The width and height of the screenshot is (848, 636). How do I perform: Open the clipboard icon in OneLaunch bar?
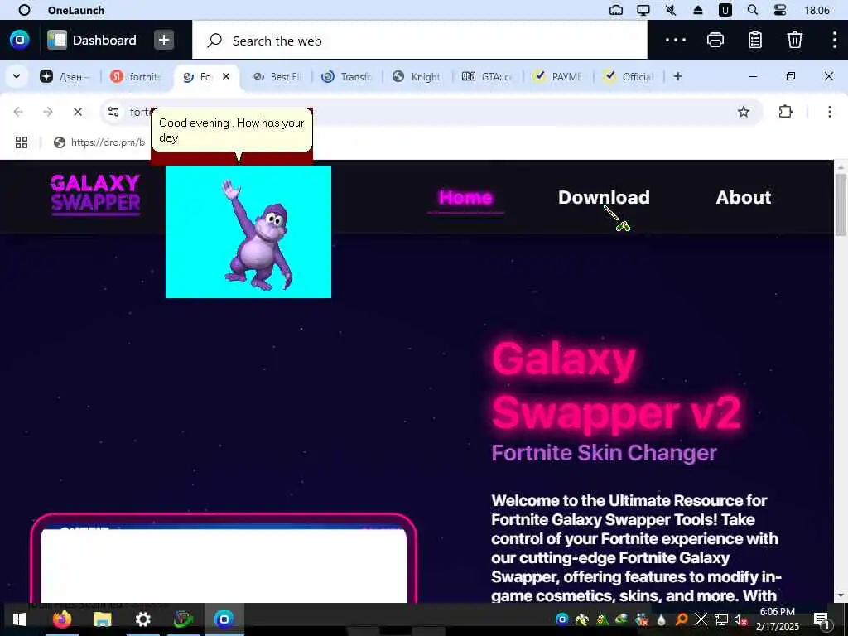pyautogui.click(x=755, y=40)
